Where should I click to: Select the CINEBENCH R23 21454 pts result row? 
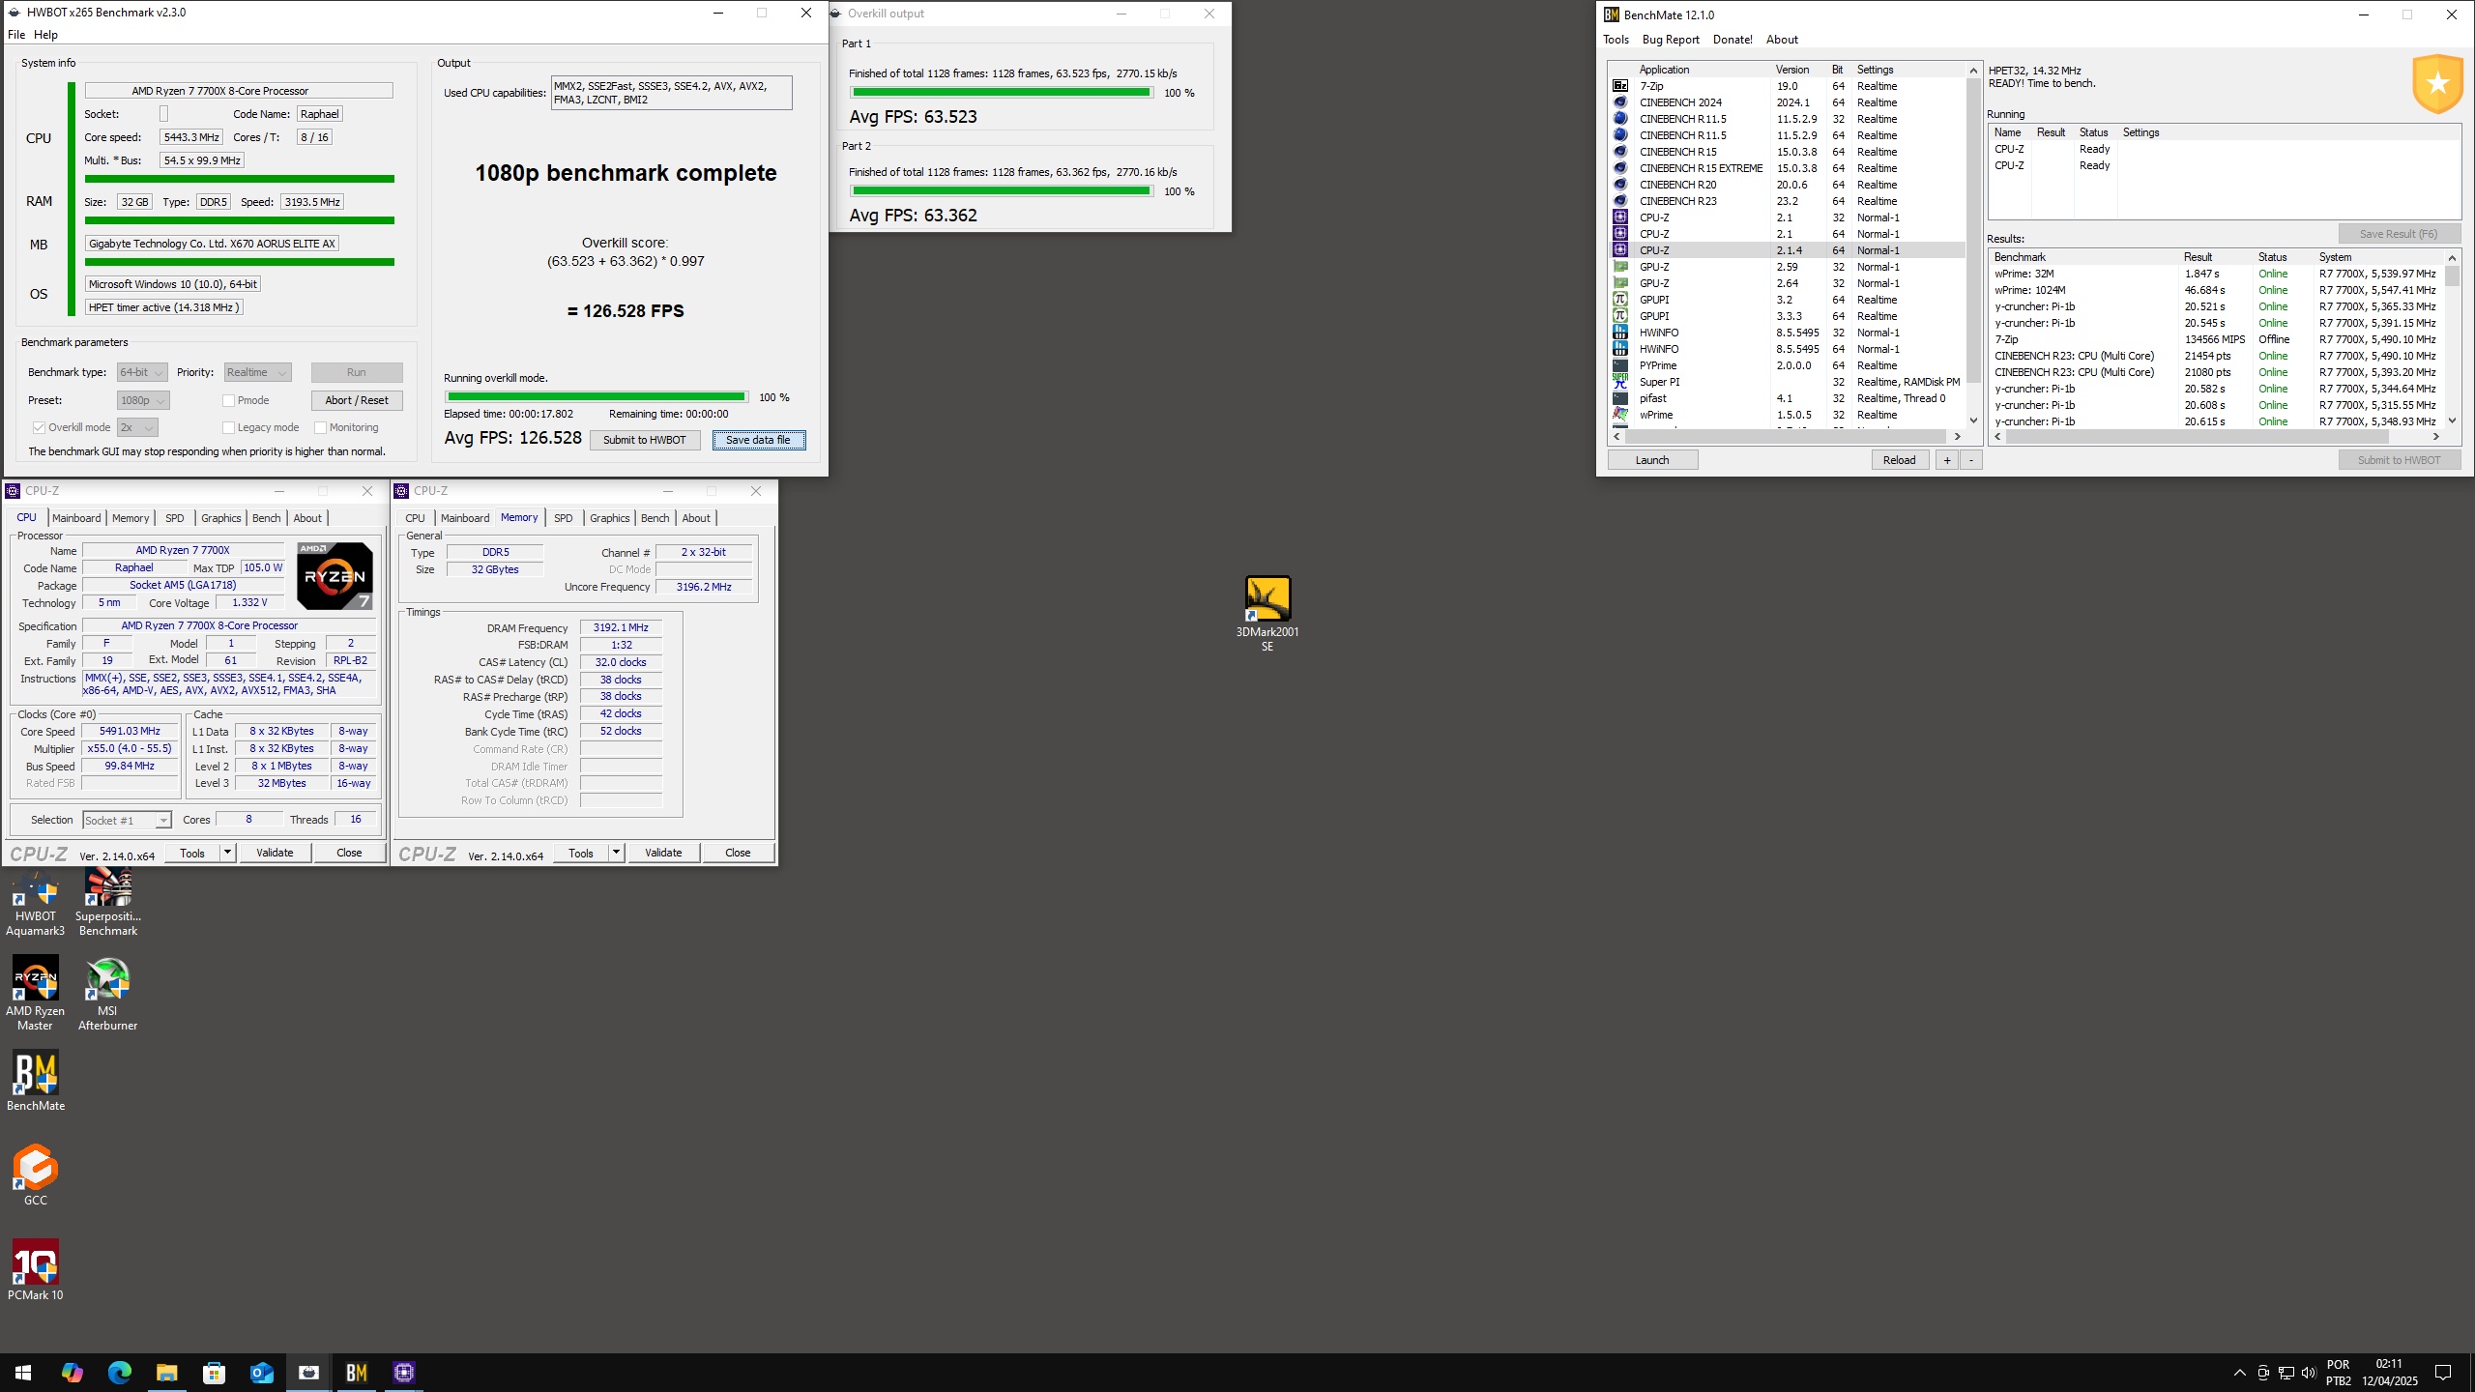(x=2216, y=356)
